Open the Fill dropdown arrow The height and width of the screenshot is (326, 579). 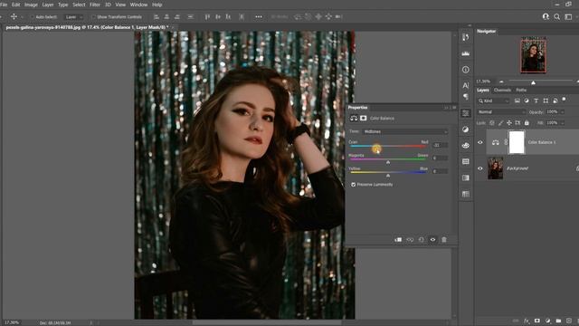[563, 123]
